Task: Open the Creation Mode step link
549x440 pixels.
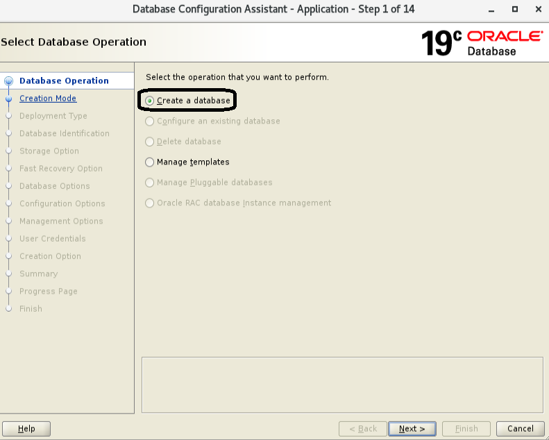Action: [48, 99]
